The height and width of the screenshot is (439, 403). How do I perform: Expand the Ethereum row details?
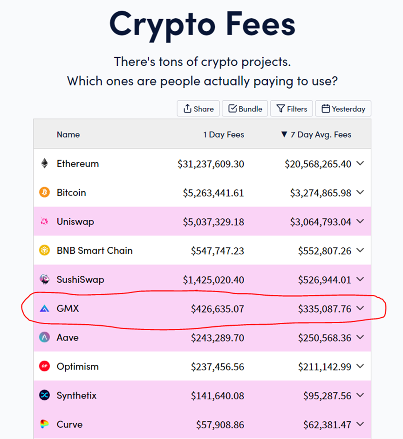[x=360, y=163]
